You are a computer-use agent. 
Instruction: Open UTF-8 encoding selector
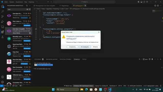coord(120,86)
